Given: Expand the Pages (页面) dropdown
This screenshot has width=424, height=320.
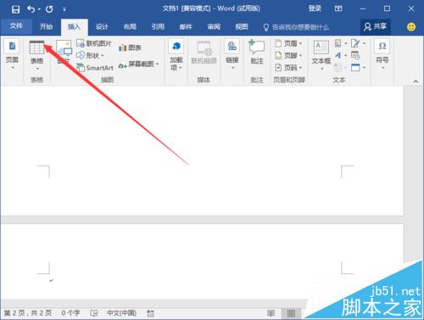Looking at the screenshot, I should click(13, 68).
